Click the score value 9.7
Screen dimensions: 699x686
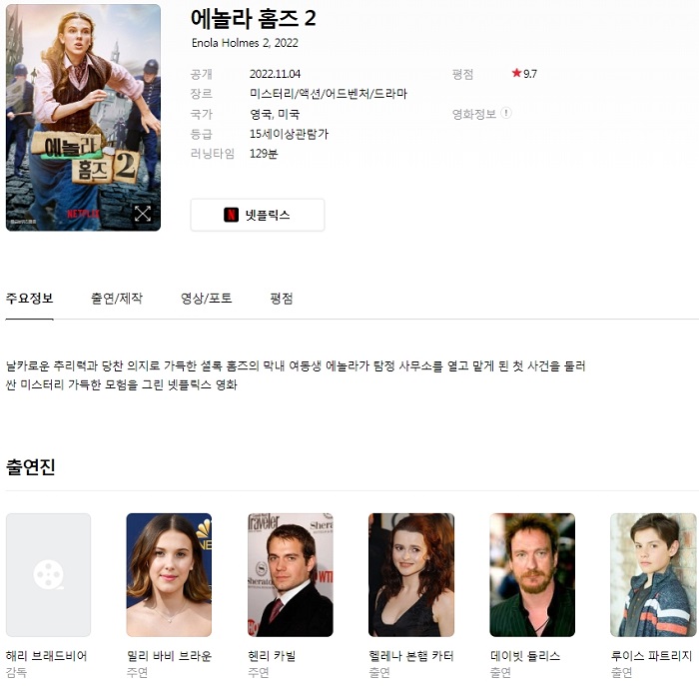[530, 74]
